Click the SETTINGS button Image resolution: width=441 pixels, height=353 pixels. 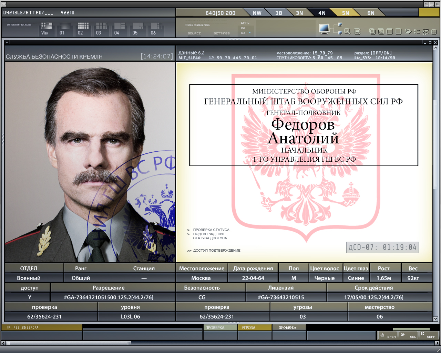point(222,33)
